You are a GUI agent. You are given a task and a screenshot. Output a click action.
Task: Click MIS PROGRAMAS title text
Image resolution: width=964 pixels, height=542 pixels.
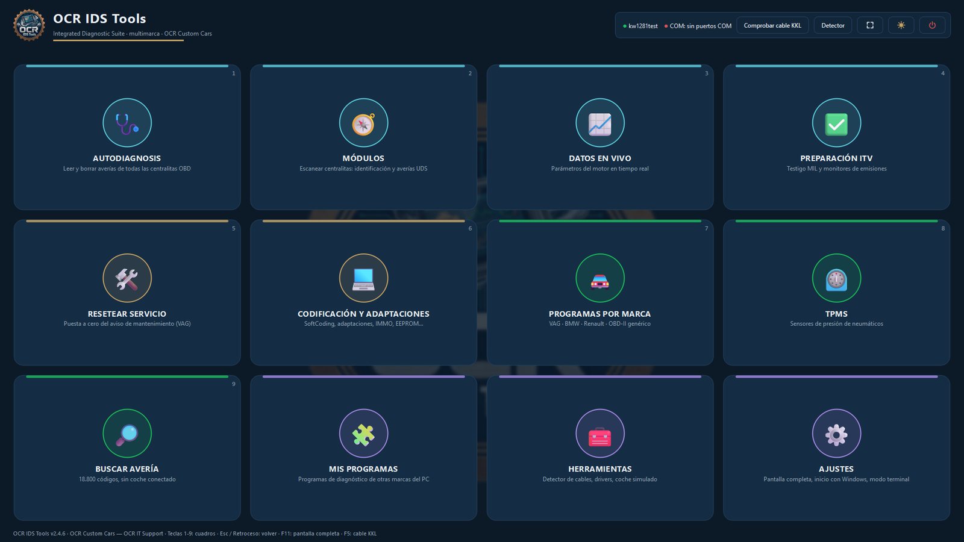363,469
